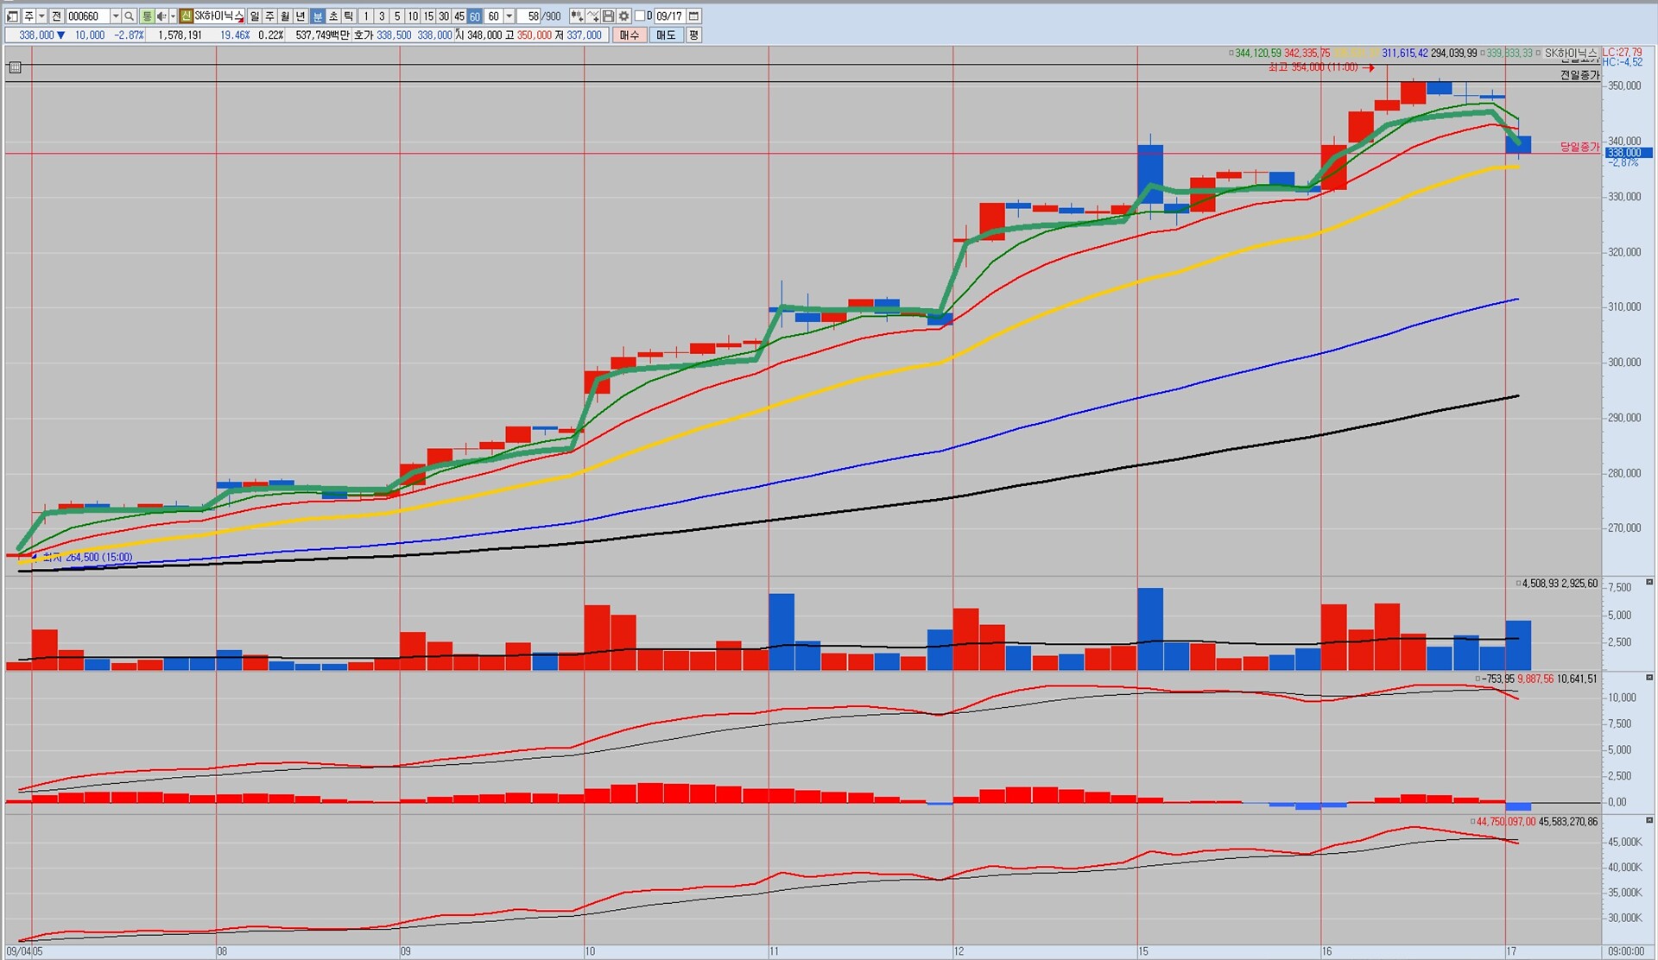Click the window layout icon at far left
The image size is (1658, 960).
pyautogui.click(x=12, y=16)
